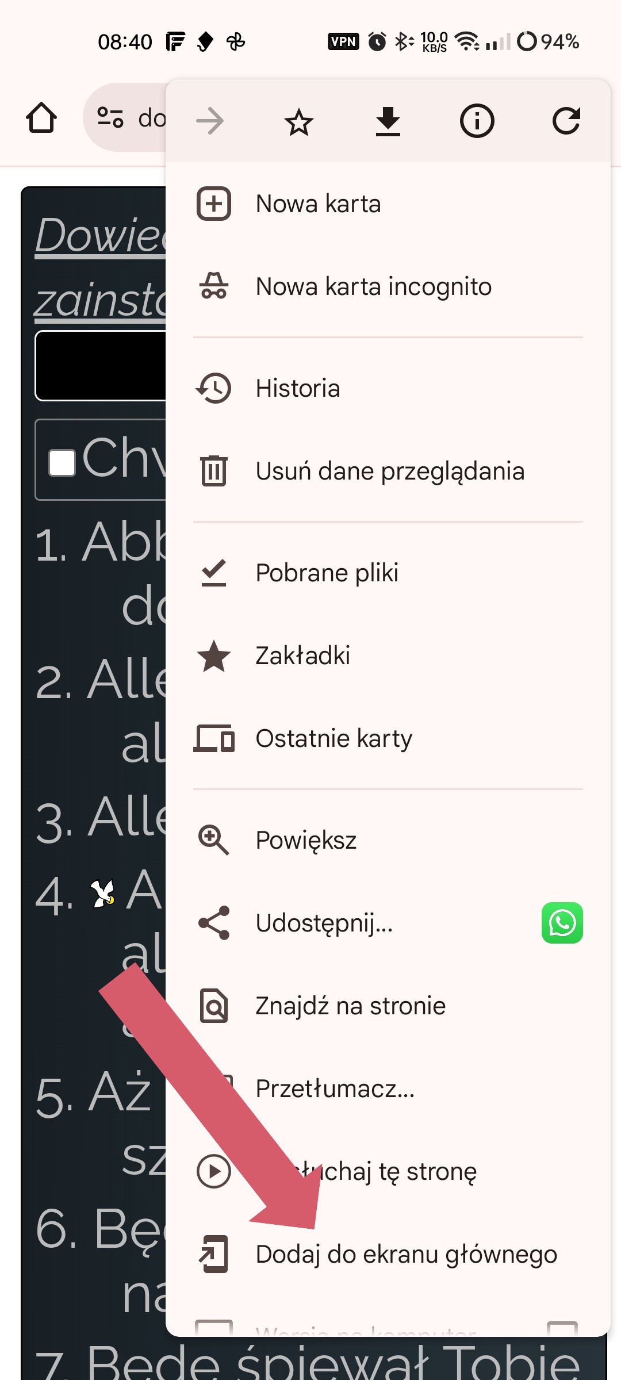Go to browser home icon
The width and height of the screenshot is (621, 1380).
41,118
